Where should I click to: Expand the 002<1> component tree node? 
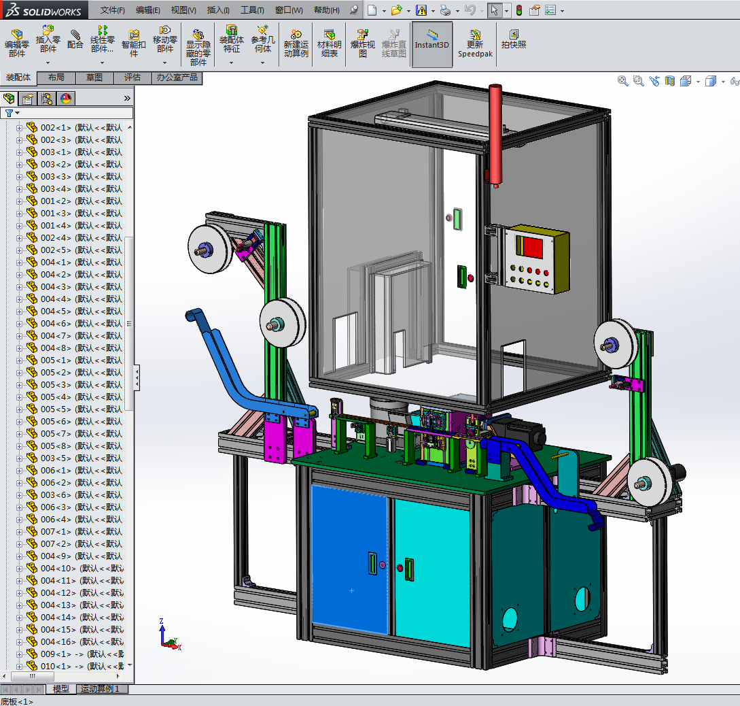tap(19, 128)
